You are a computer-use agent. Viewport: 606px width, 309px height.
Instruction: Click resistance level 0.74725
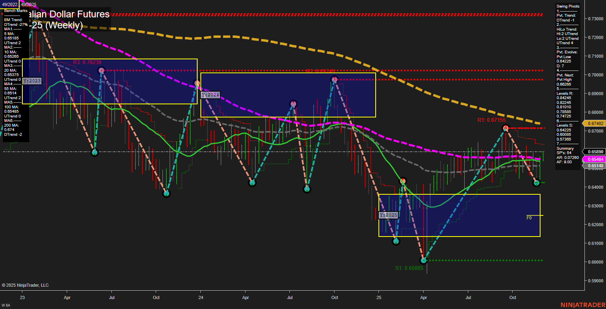click(563, 116)
